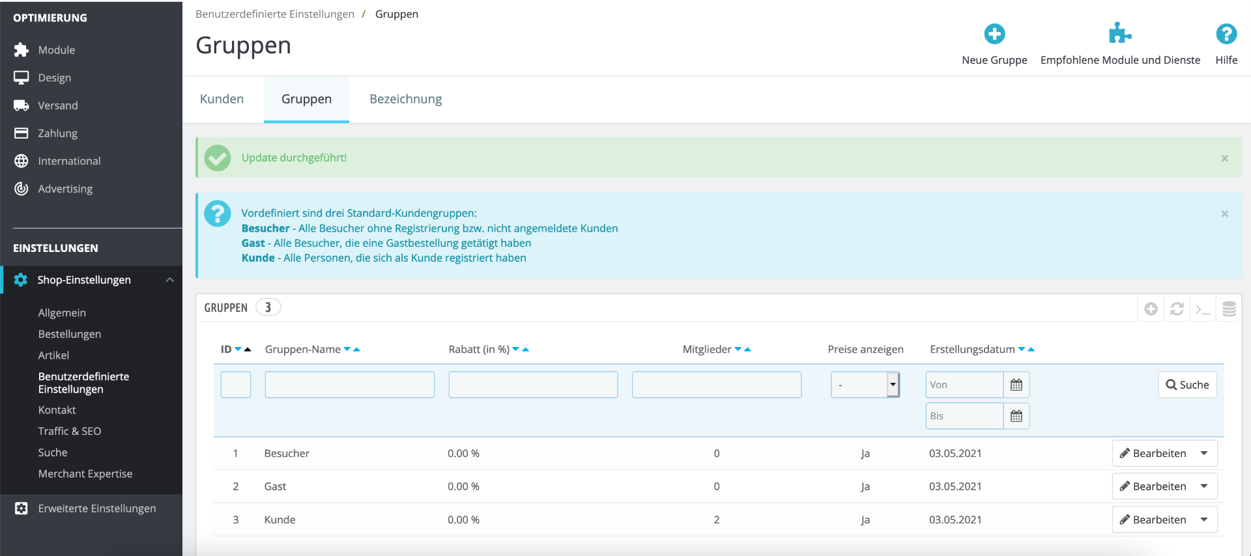Open Kontakt settings submenu item
This screenshot has height=556, width=1251.
tap(57, 410)
